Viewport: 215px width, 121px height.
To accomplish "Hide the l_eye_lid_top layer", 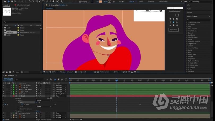I will point(3,85).
